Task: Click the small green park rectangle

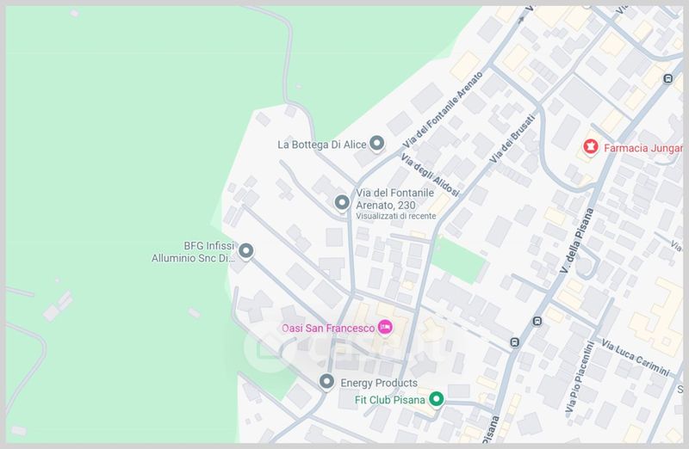Action: tap(458, 261)
